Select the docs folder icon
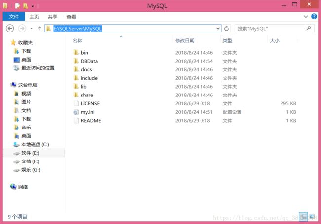The height and width of the screenshot is (224, 321). point(76,69)
